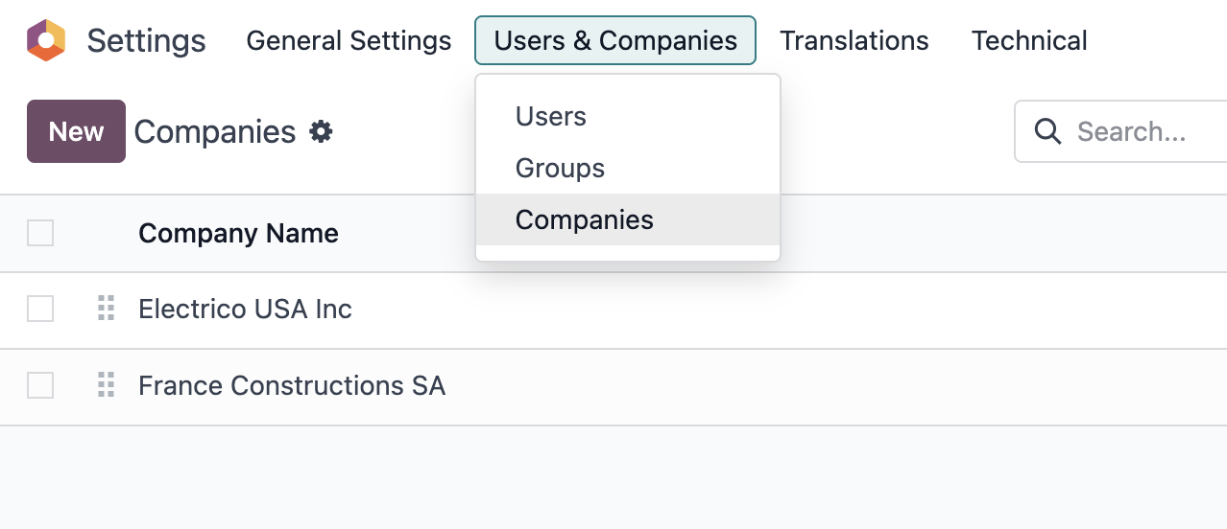Click the Odoo home logo icon
Screen dimensions: 1227x529
click(45, 40)
